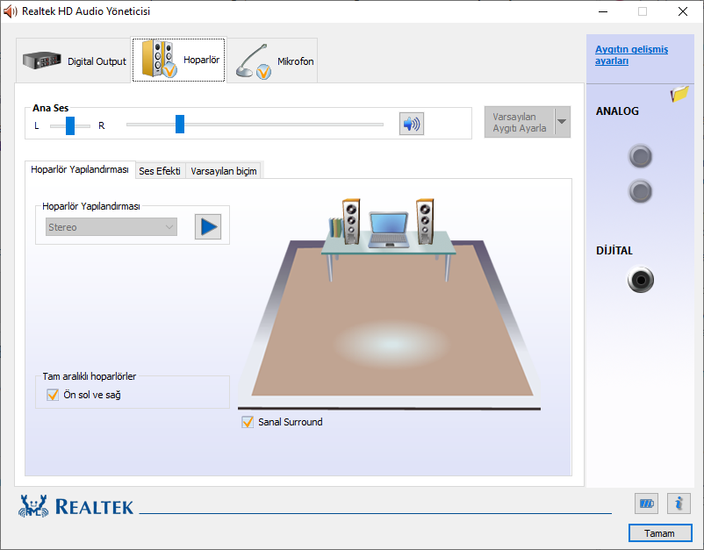
Task: Open the connector settings folder icon
Action: [x=679, y=94]
